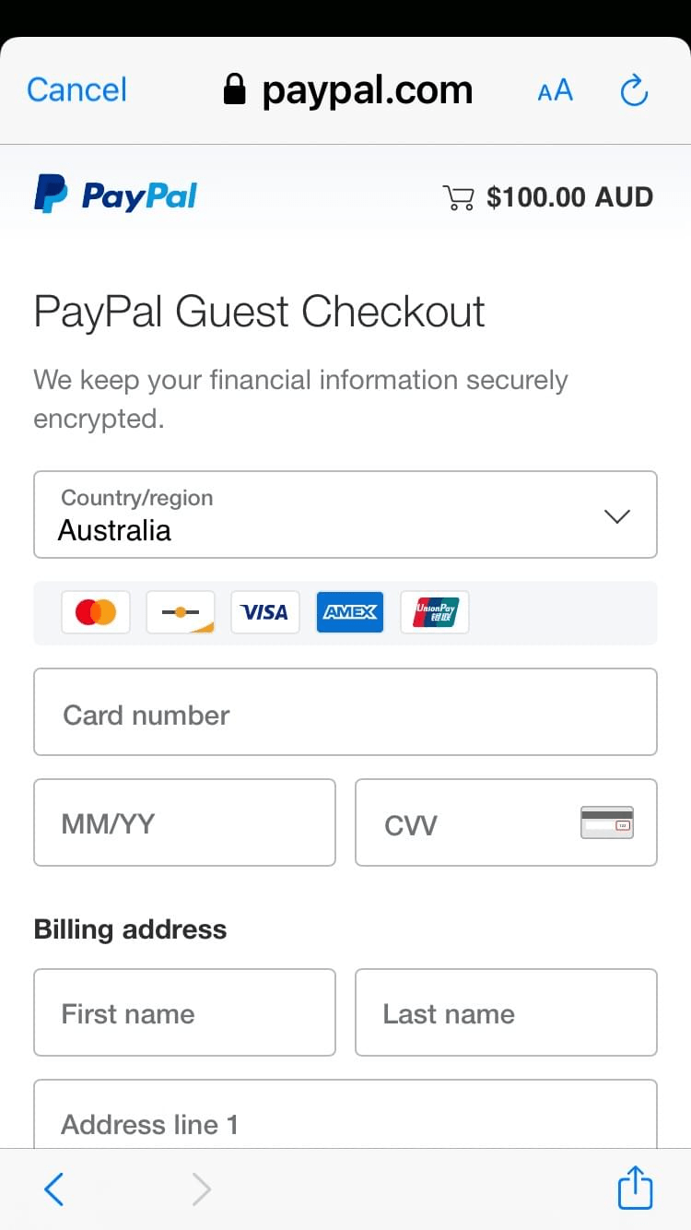The height and width of the screenshot is (1230, 691).
Task: Go back with the browser back arrow
Action: point(54,1189)
